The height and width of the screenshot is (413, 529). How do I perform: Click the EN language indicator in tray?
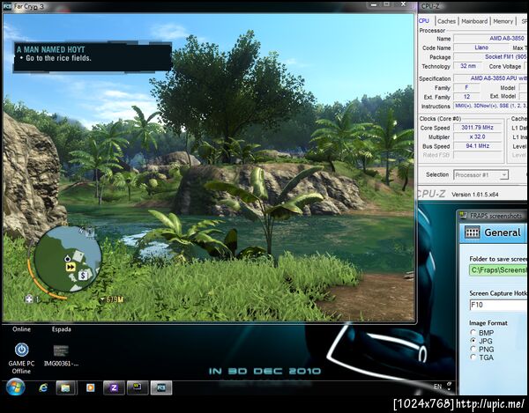coord(437,387)
